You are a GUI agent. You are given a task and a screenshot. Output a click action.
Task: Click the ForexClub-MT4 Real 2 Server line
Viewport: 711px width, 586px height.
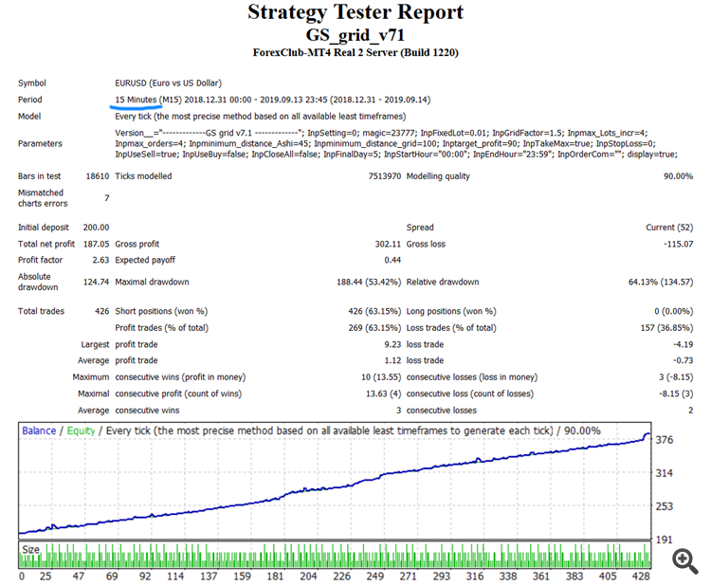355,52
